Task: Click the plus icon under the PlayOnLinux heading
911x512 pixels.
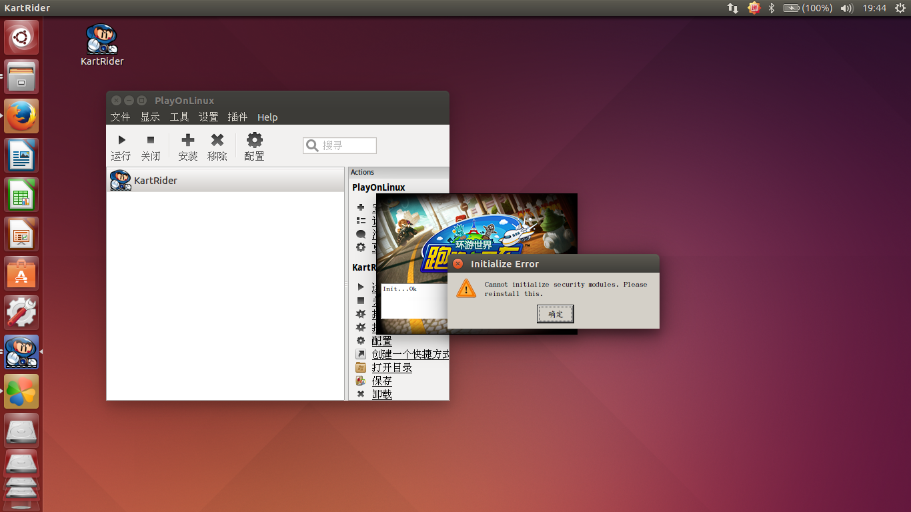Action: (361, 207)
